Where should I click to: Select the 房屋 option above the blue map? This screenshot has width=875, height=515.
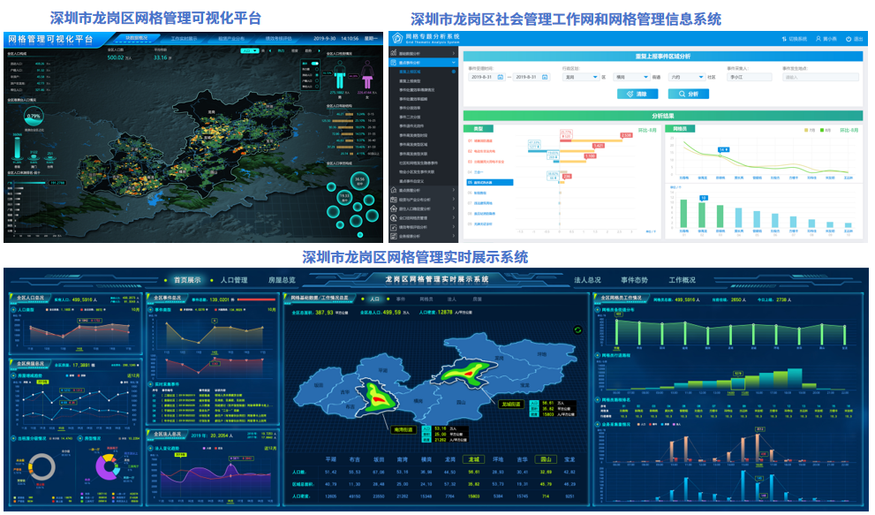[477, 299]
